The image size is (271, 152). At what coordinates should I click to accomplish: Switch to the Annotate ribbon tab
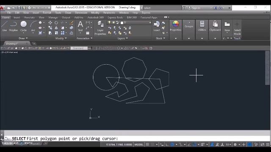[29, 17]
